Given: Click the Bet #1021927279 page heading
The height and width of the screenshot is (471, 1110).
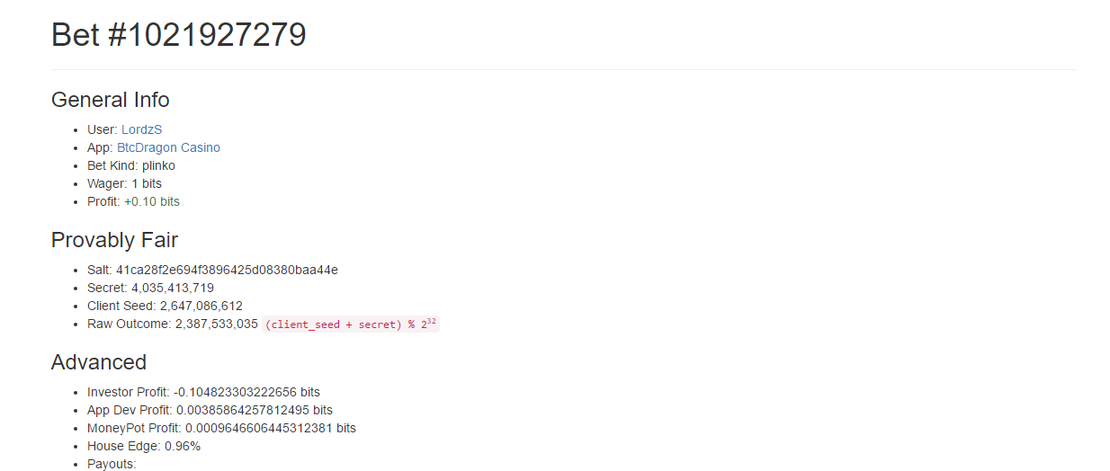Looking at the screenshot, I should point(179,35).
